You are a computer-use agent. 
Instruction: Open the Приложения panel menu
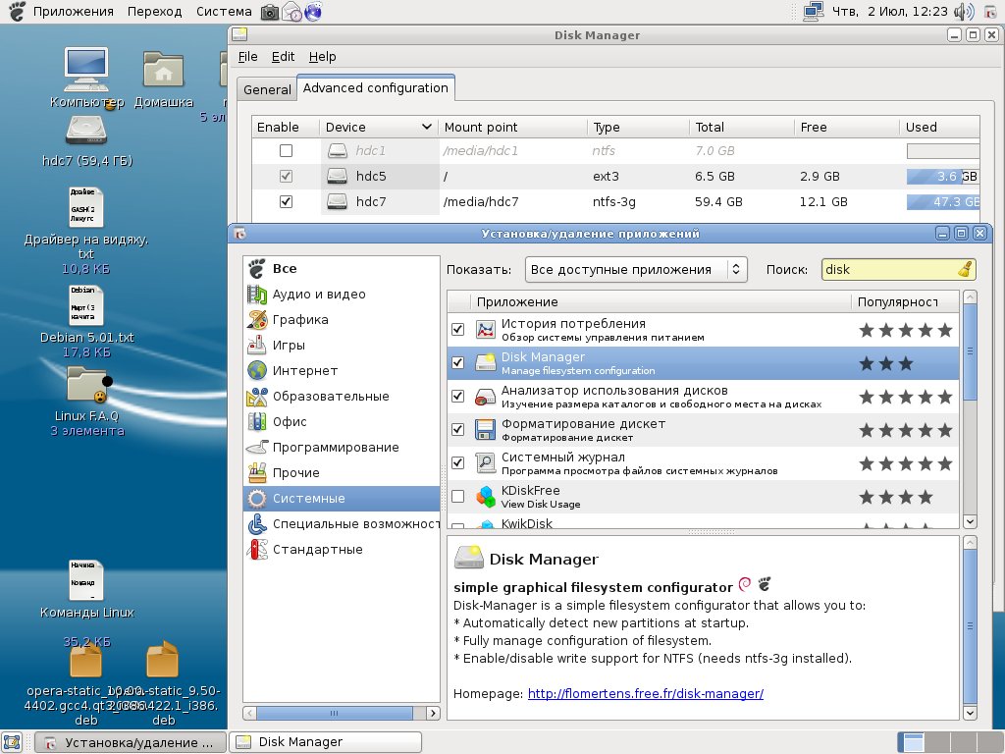pyautogui.click(x=73, y=12)
